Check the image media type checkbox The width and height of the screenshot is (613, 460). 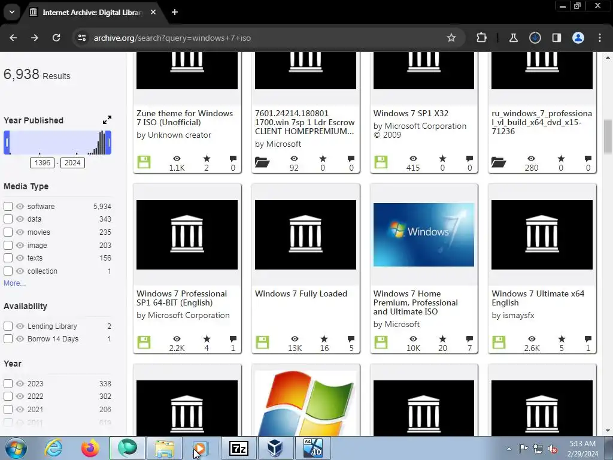(x=8, y=245)
